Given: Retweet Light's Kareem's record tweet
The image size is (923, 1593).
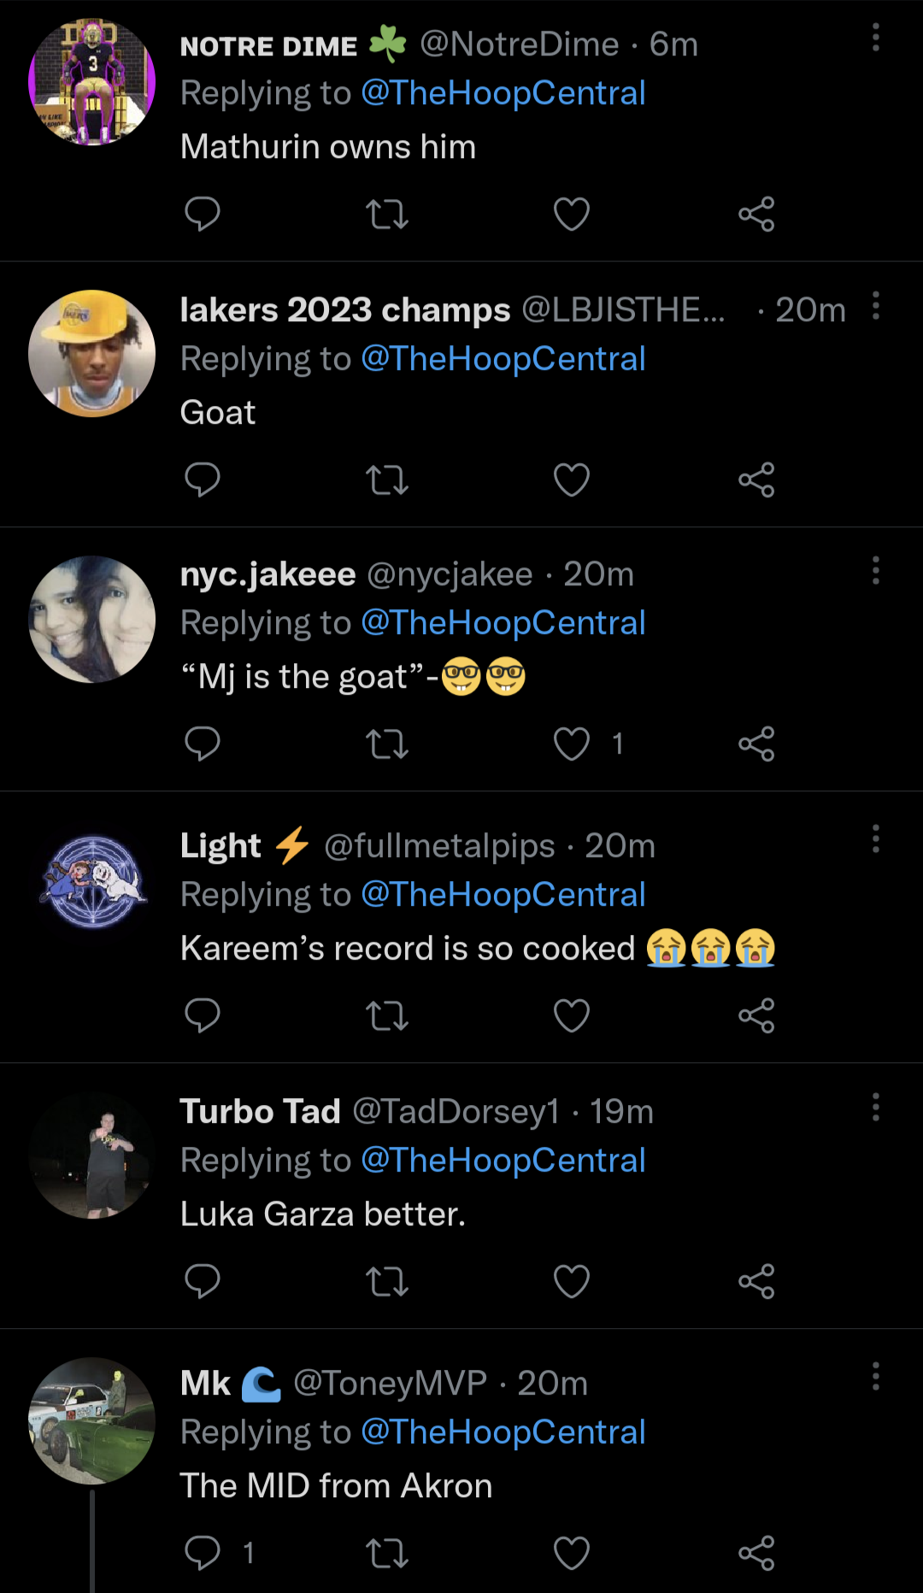Looking at the screenshot, I should click(x=387, y=1015).
